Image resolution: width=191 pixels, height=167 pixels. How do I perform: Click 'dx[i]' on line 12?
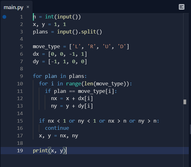click(85, 99)
